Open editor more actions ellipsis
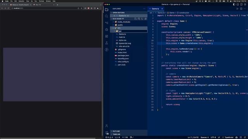This screenshot has height=139, width=248. tap(245, 8)
